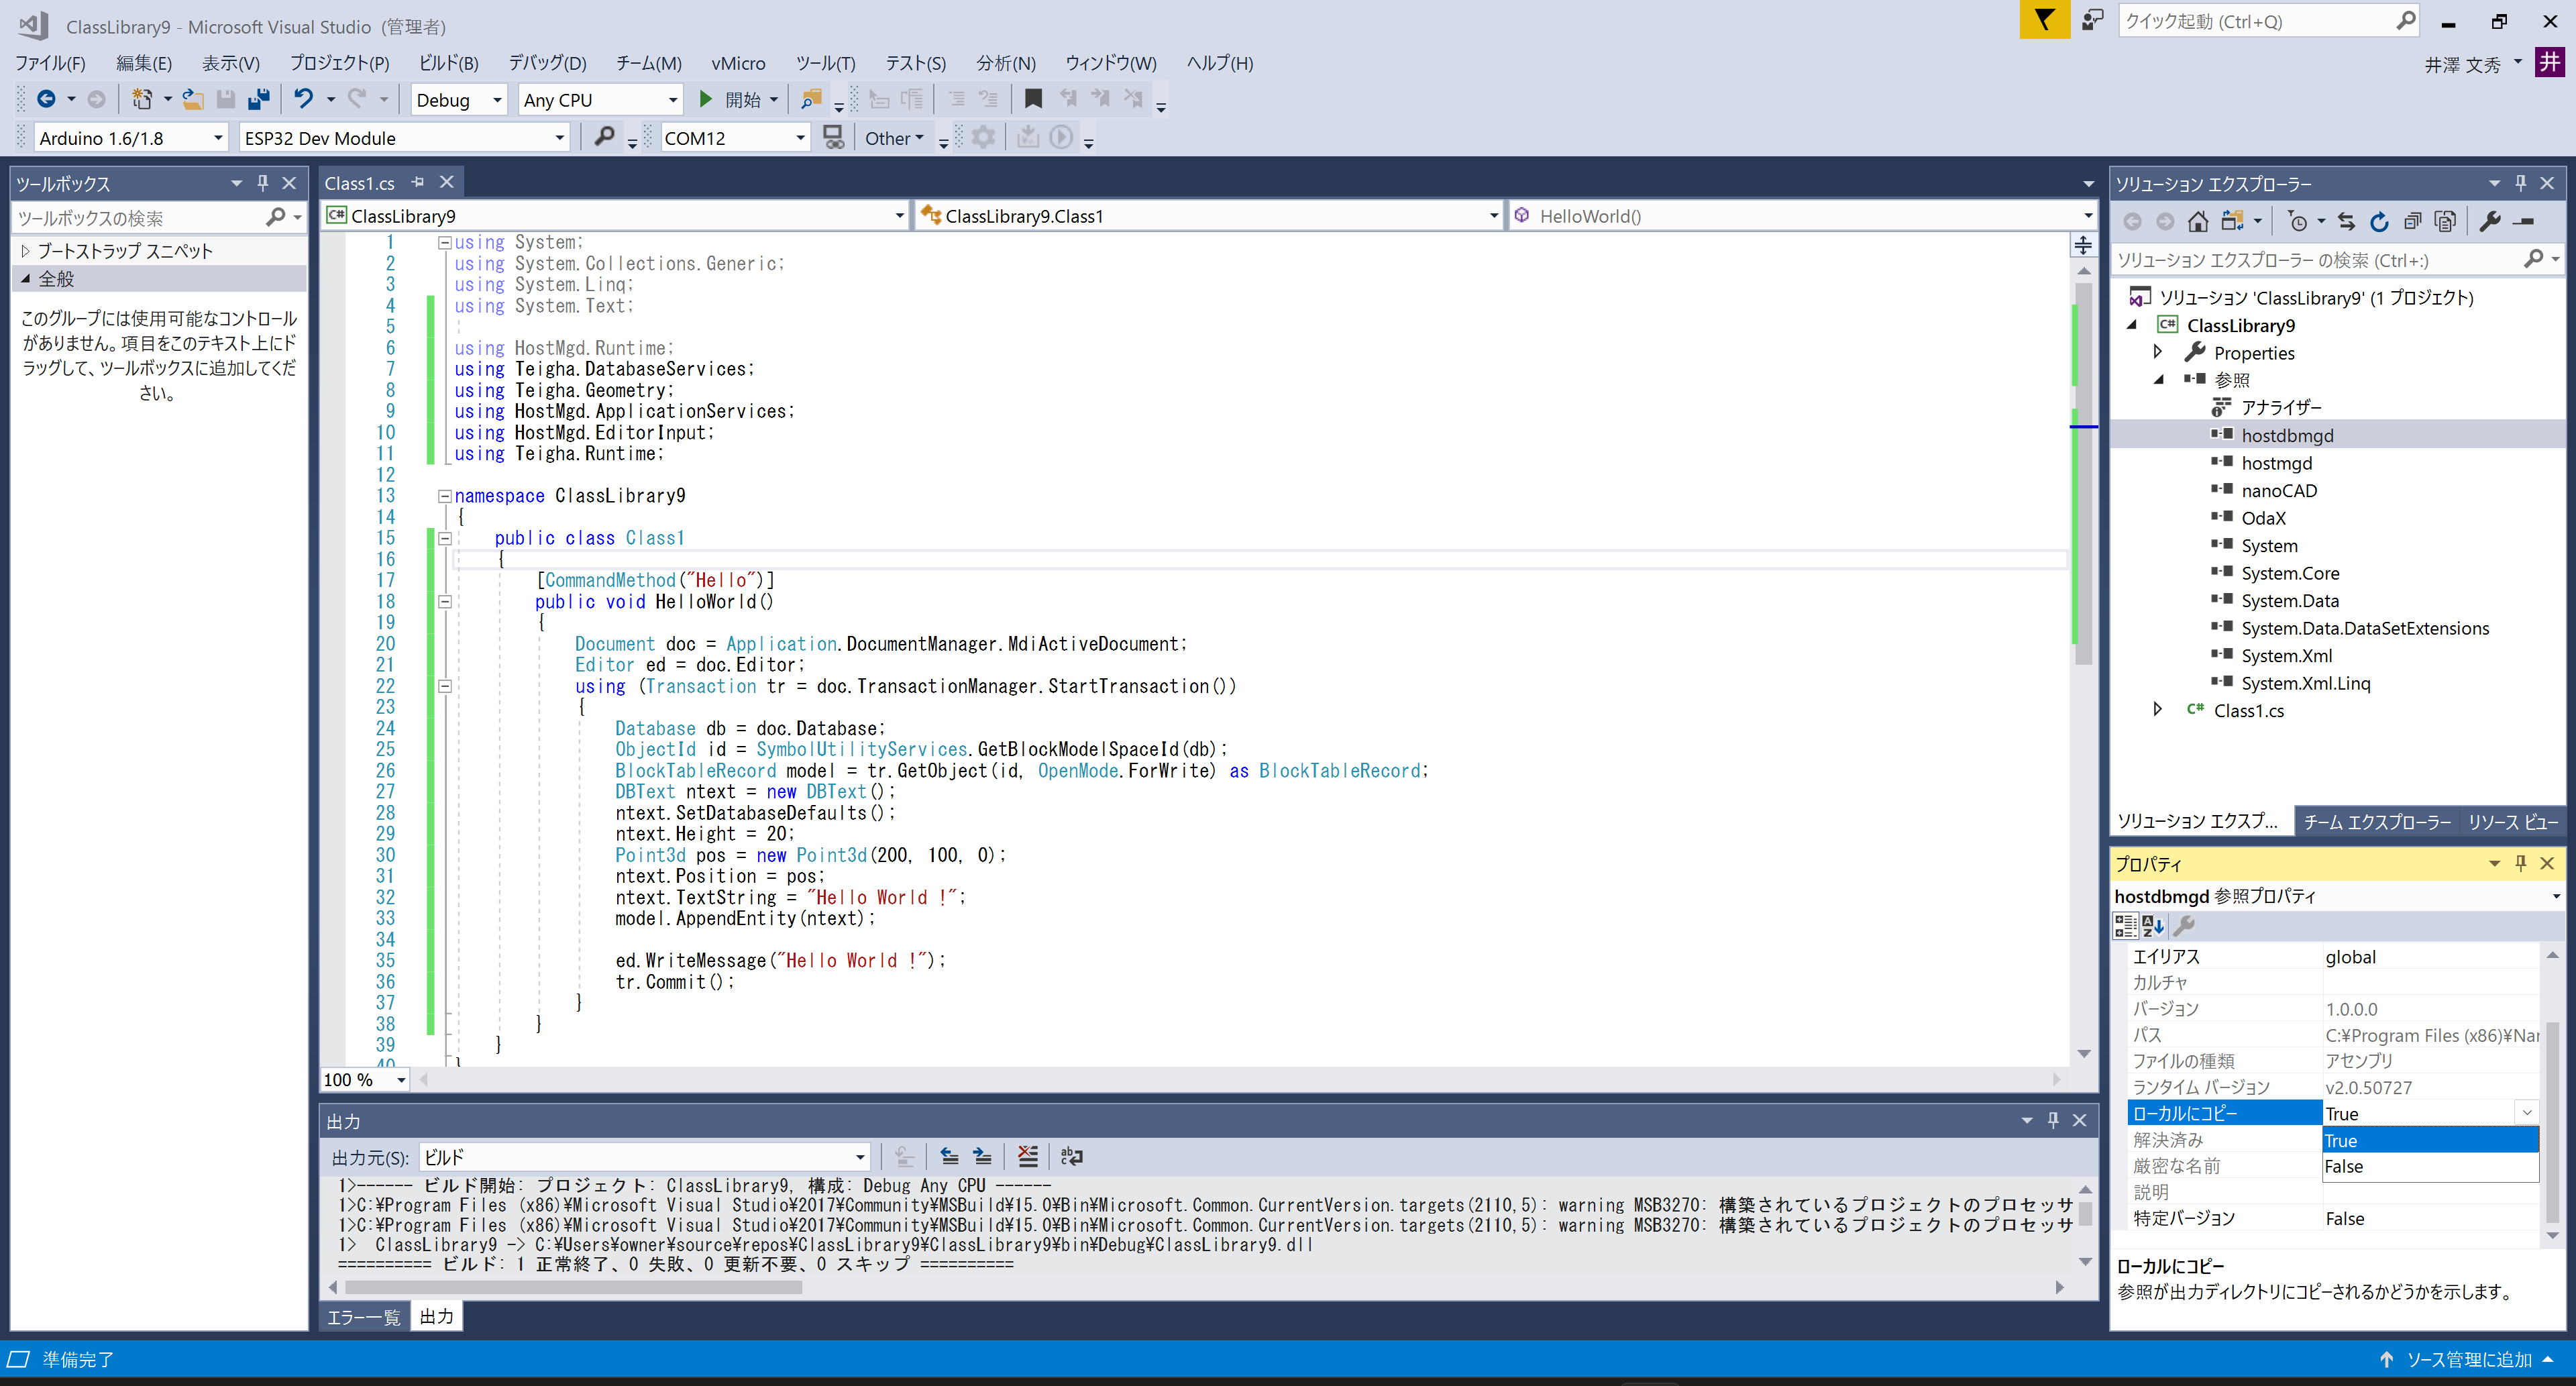The image size is (2576, 1386).
Task: Click the Navigate Backward arrow icon
Action: click(46, 99)
